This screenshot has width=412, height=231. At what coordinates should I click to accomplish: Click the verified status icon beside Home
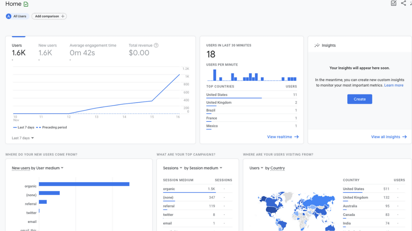(x=26, y=4)
